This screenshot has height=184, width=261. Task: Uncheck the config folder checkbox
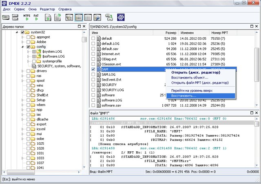28,47
